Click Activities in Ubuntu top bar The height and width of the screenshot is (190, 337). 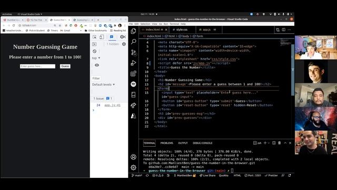[7, 14]
